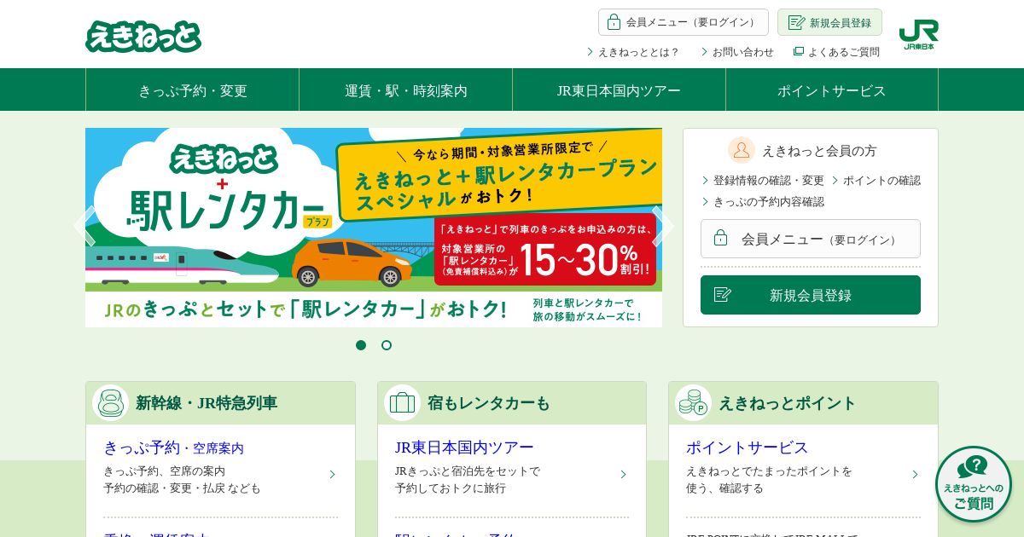Click the 宿もレンタカーも heading
Image resolution: width=1024 pixels, height=537 pixels.
[489, 403]
